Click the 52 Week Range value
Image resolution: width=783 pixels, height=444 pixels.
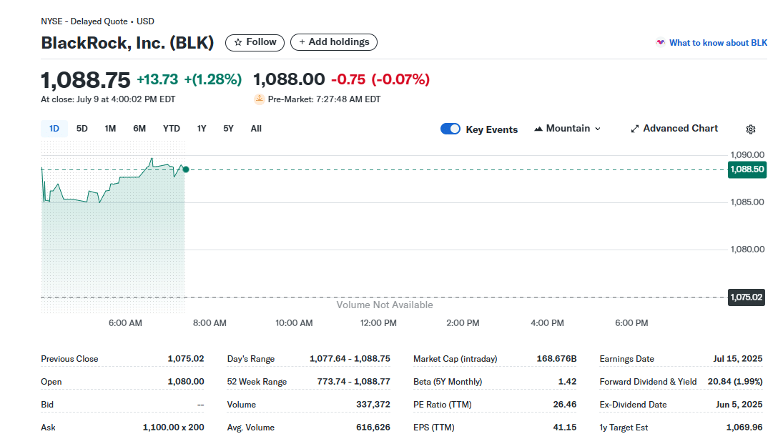point(353,382)
